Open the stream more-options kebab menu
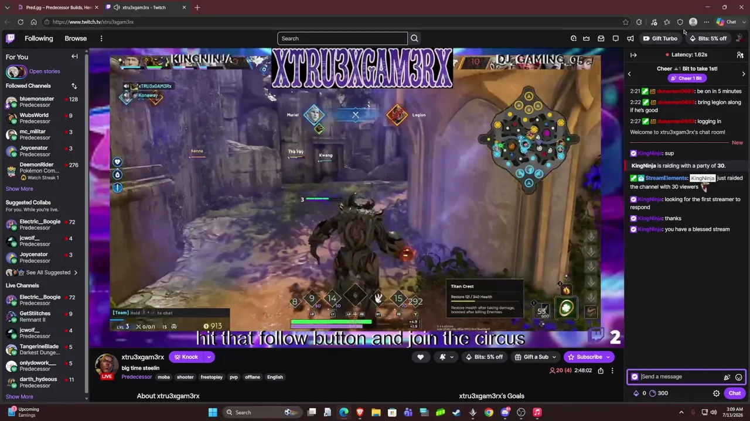750x421 pixels. [x=612, y=370]
